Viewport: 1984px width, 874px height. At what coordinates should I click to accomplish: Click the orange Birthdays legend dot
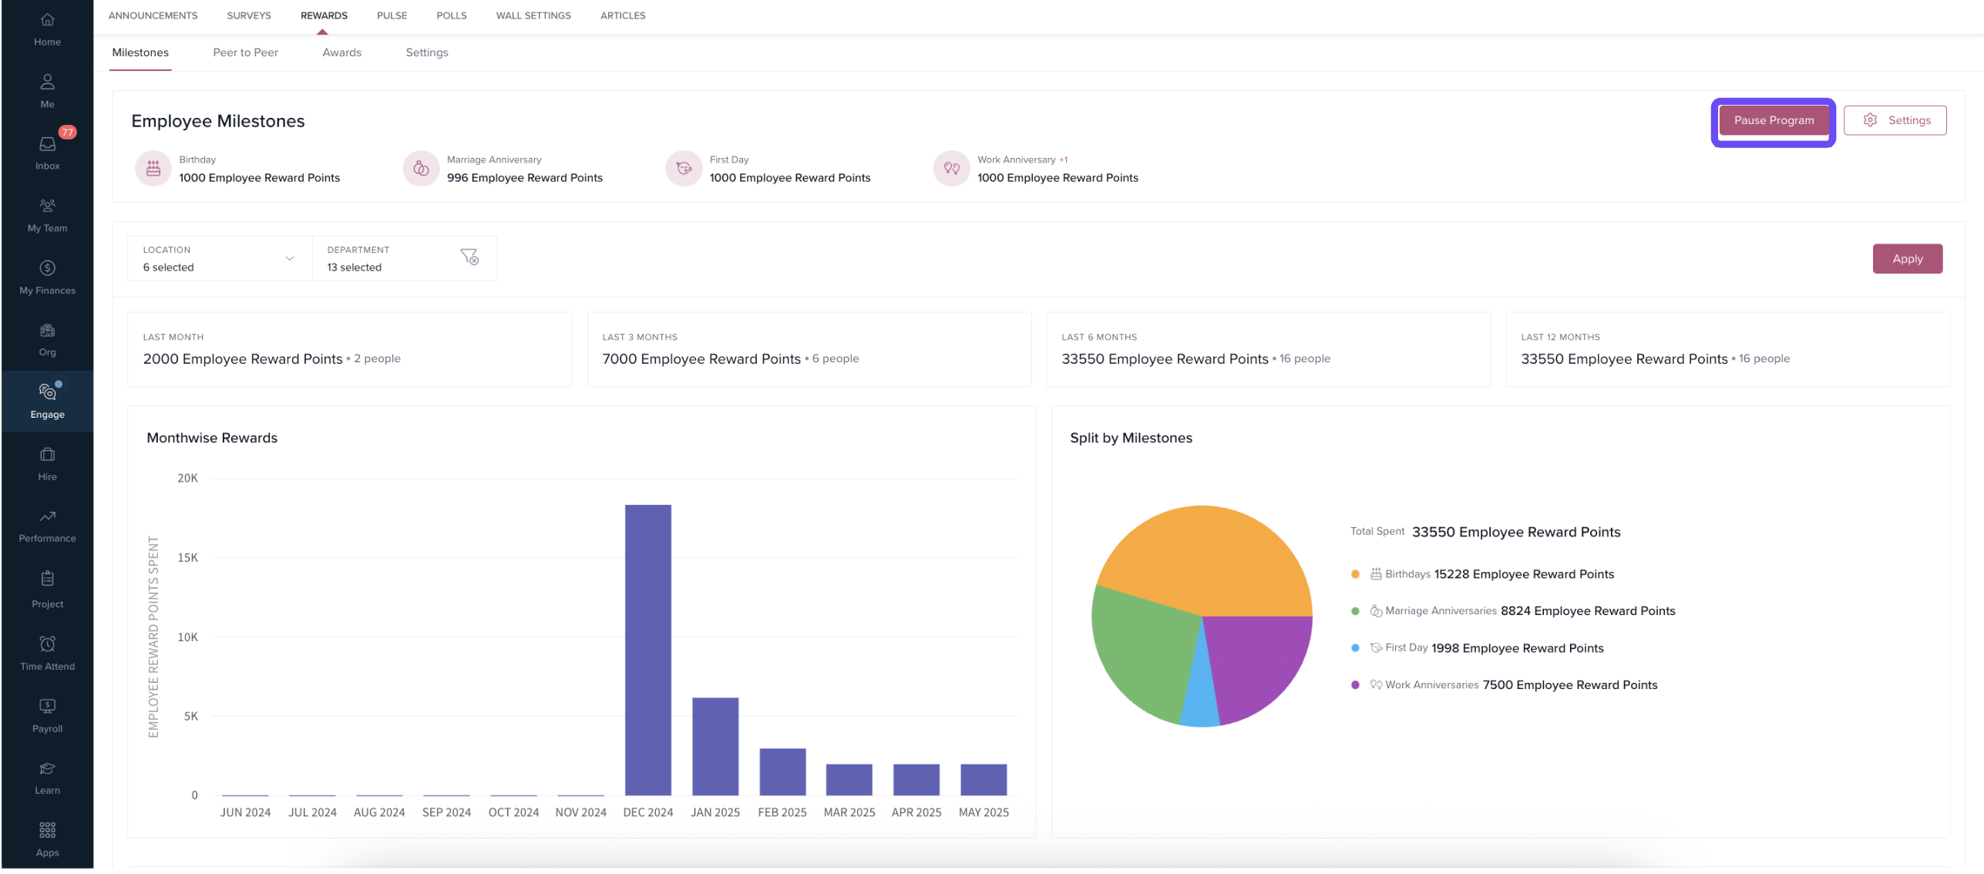[x=1355, y=575]
